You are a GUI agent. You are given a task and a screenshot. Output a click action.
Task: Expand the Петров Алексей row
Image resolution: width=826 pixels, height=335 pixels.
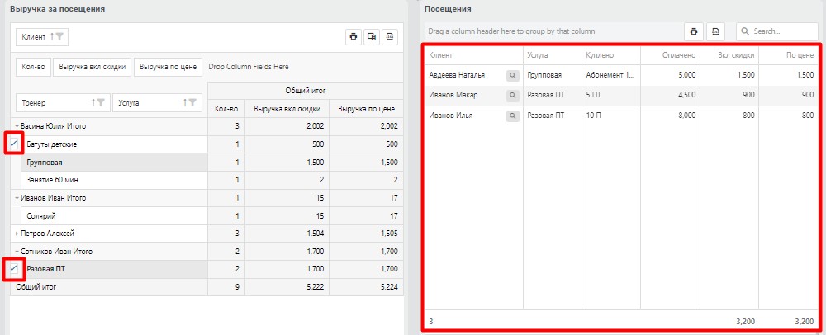[x=17, y=233]
